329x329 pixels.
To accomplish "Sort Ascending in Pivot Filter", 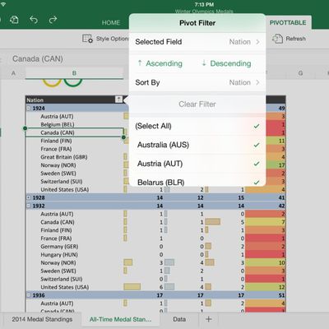I will click(x=160, y=63).
